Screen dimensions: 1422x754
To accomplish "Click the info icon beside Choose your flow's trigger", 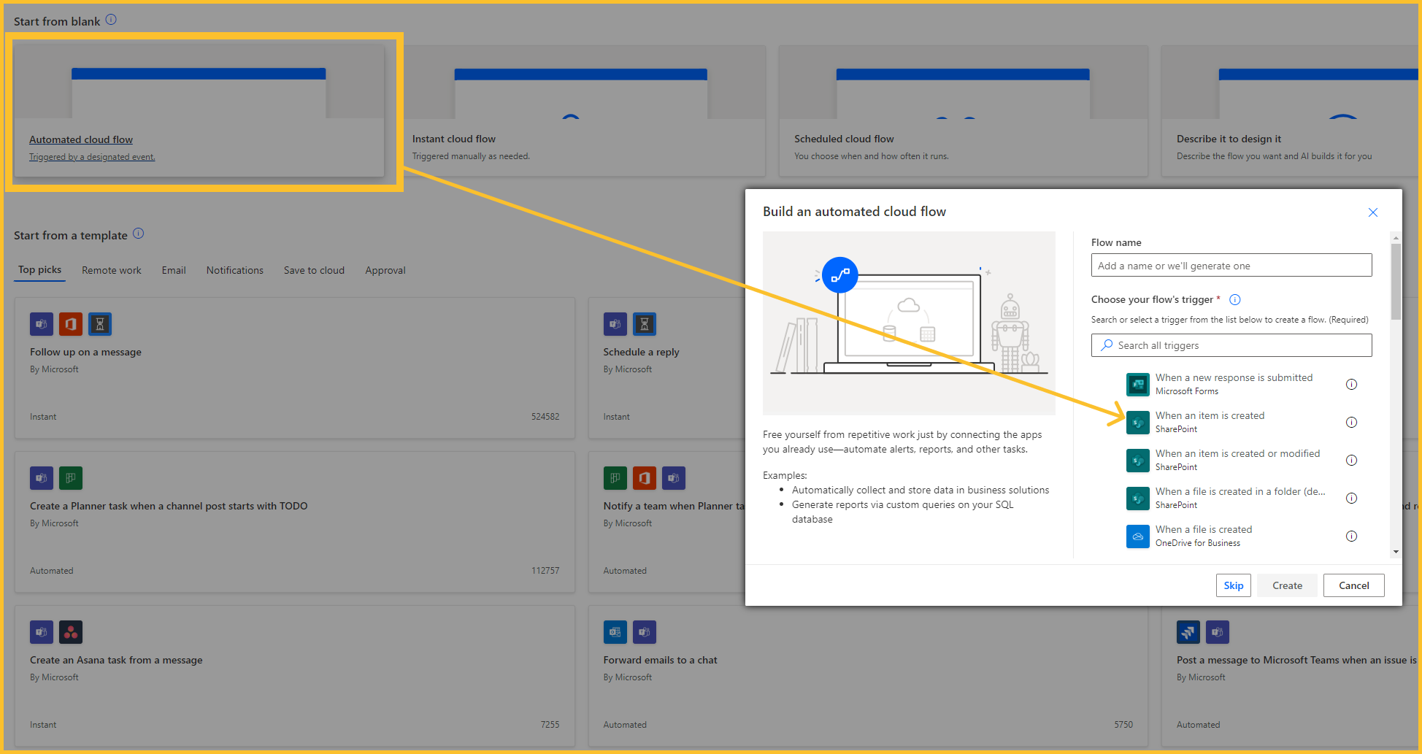I will (x=1235, y=299).
